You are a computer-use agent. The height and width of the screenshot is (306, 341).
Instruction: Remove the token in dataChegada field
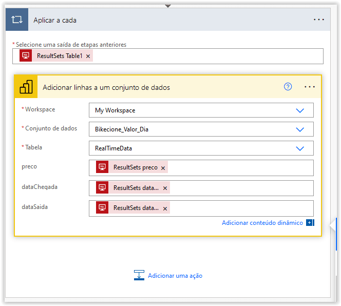tap(165, 188)
